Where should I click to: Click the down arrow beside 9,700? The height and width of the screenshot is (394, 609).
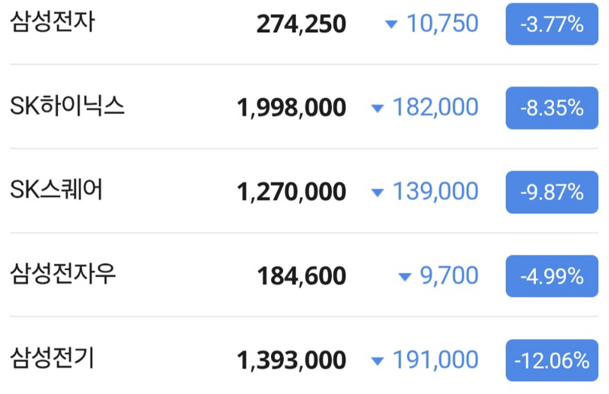(x=405, y=277)
